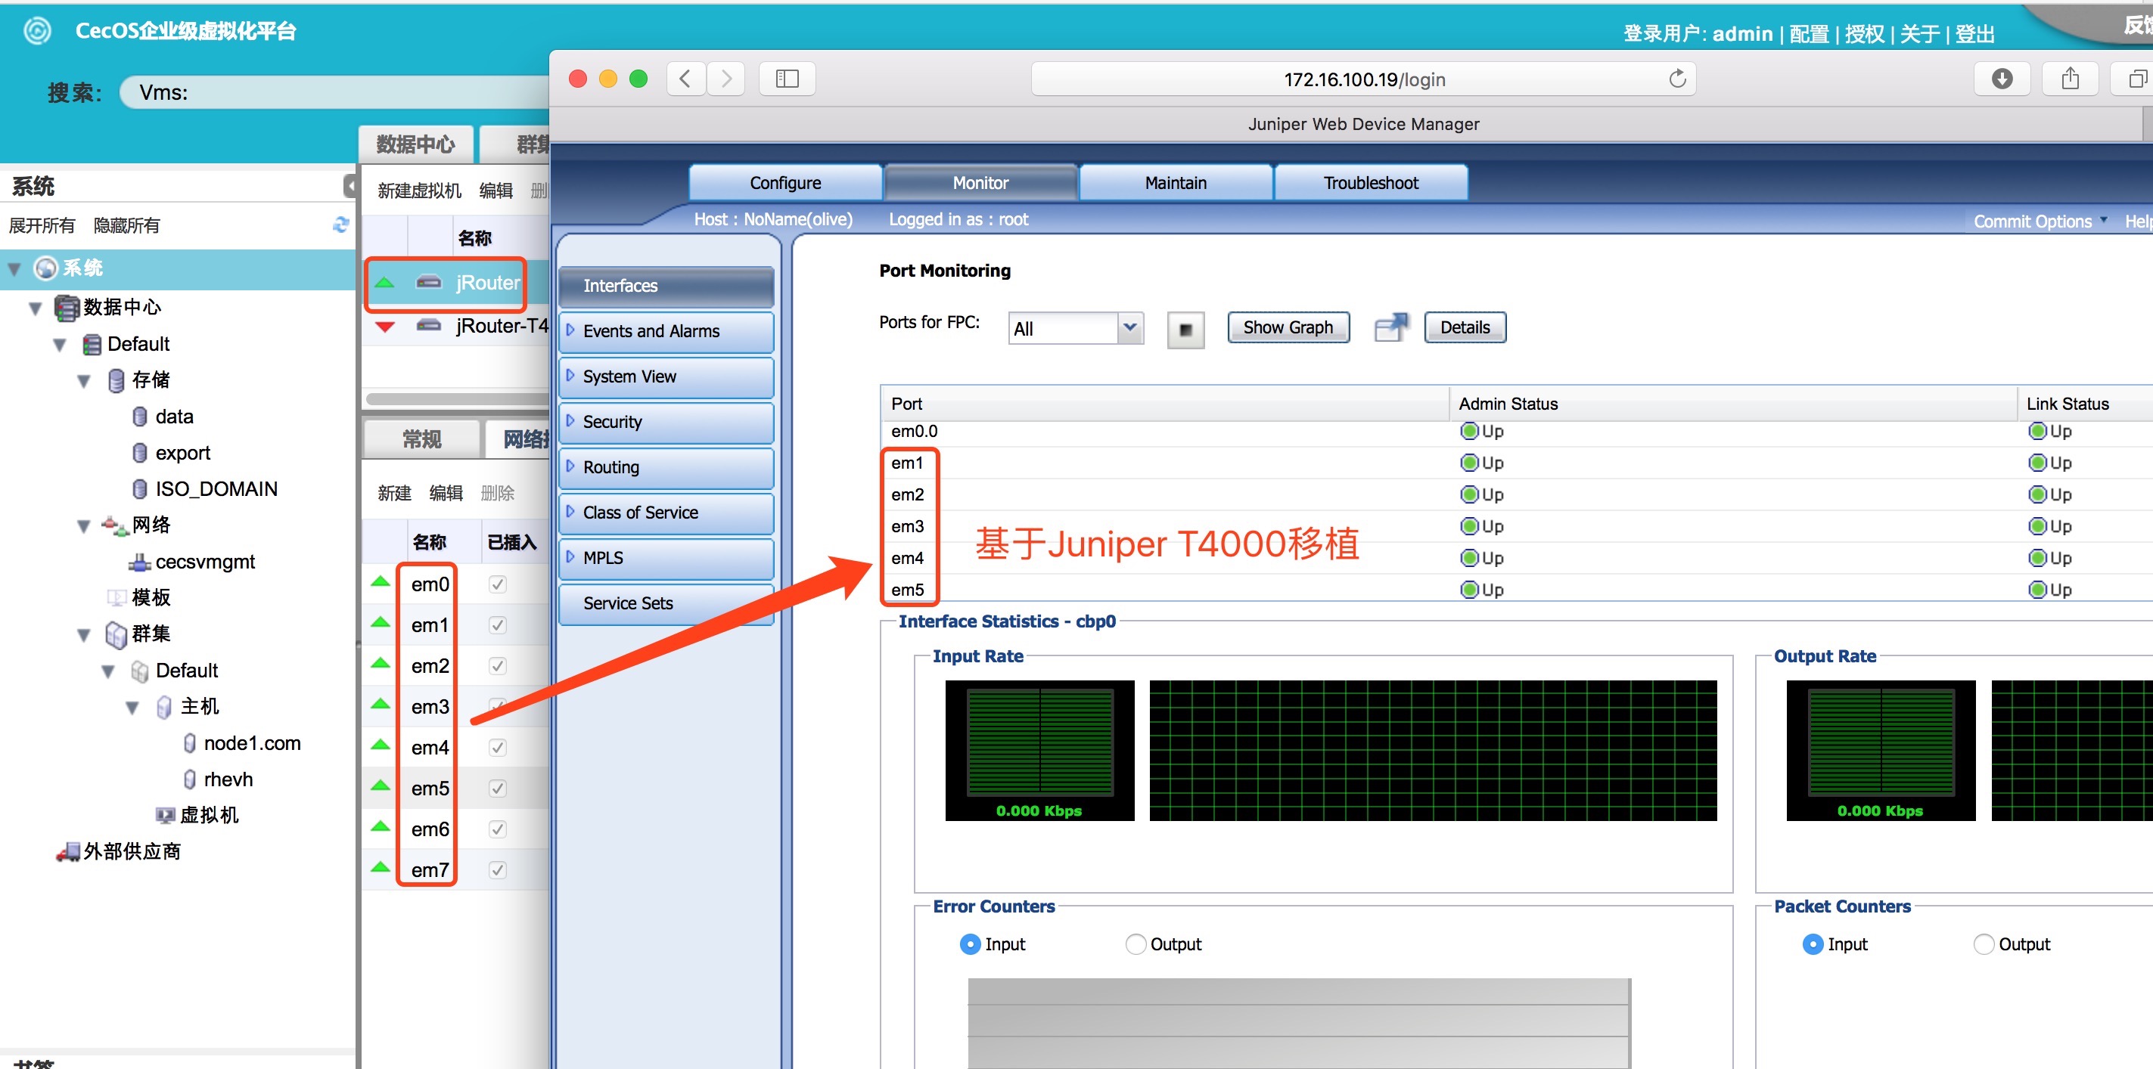This screenshot has width=2153, height=1069.
Task: Open the 模板 templates tree item
Action: point(140,597)
